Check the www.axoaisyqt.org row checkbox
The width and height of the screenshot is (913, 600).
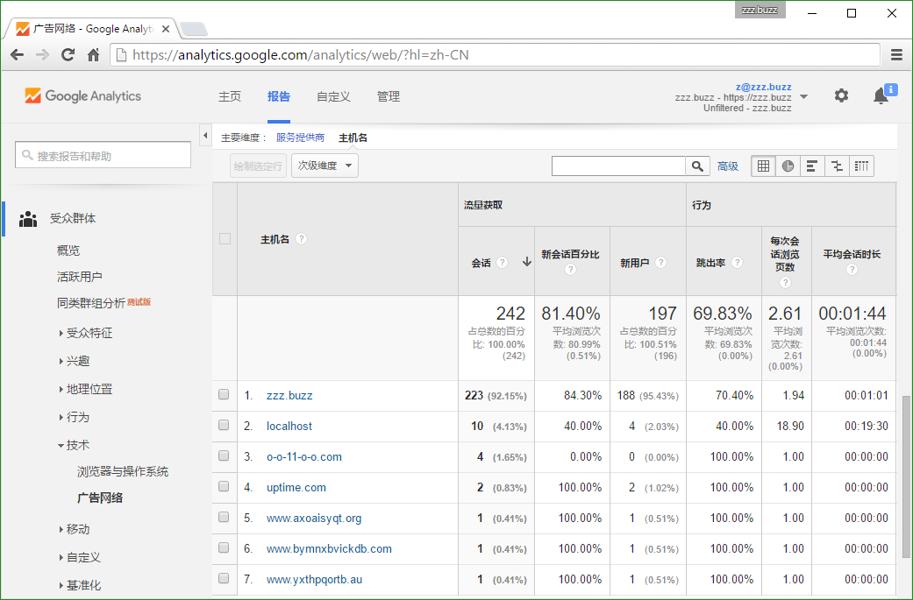coord(224,517)
